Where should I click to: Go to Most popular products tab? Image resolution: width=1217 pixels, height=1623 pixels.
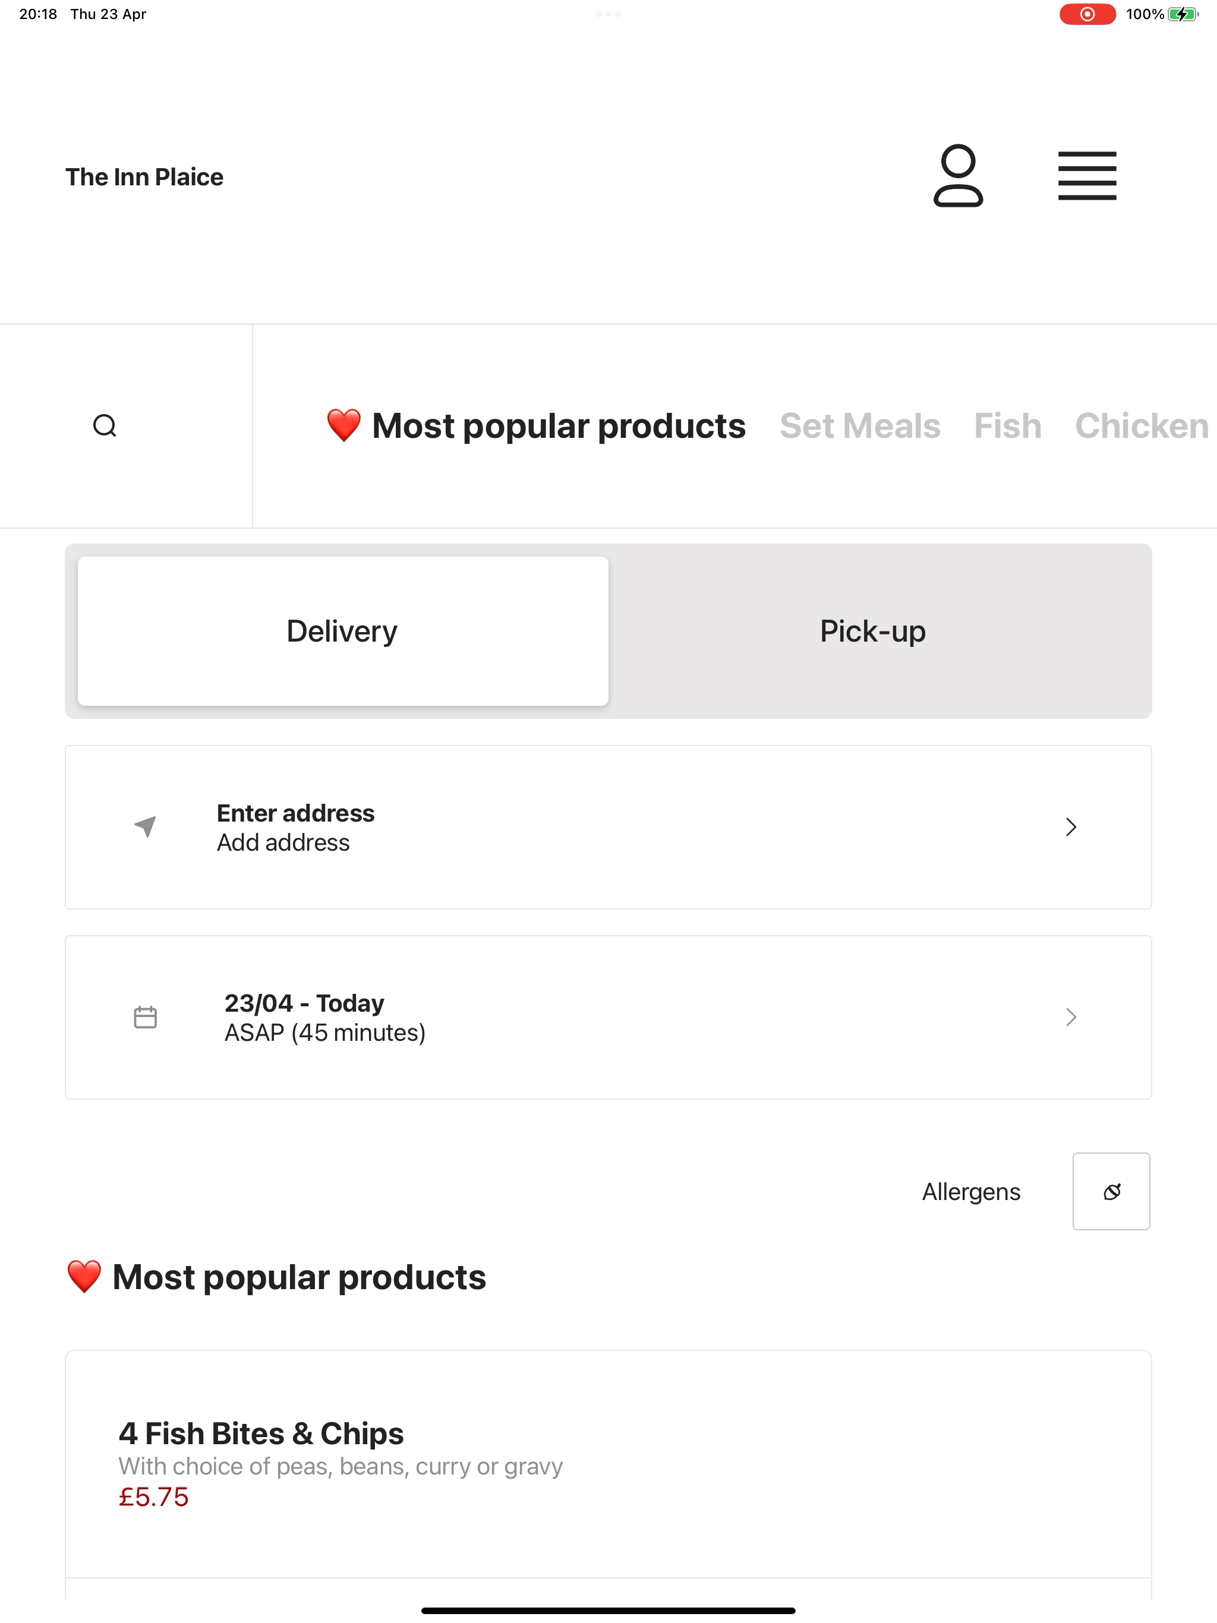coord(536,425)
